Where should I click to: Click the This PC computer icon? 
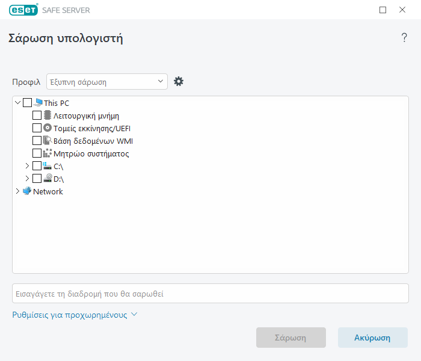tap(38, 102)
